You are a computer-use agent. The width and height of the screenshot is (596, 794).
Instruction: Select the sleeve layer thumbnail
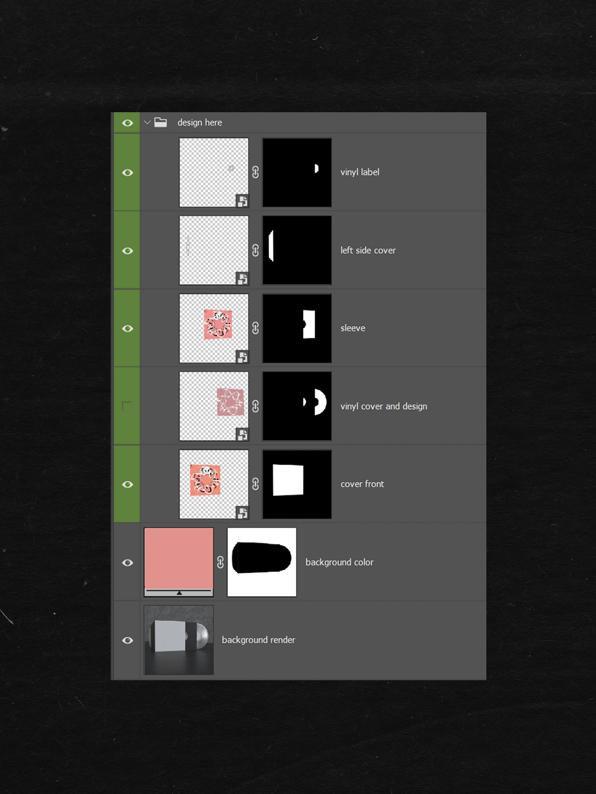click(214, 328)
